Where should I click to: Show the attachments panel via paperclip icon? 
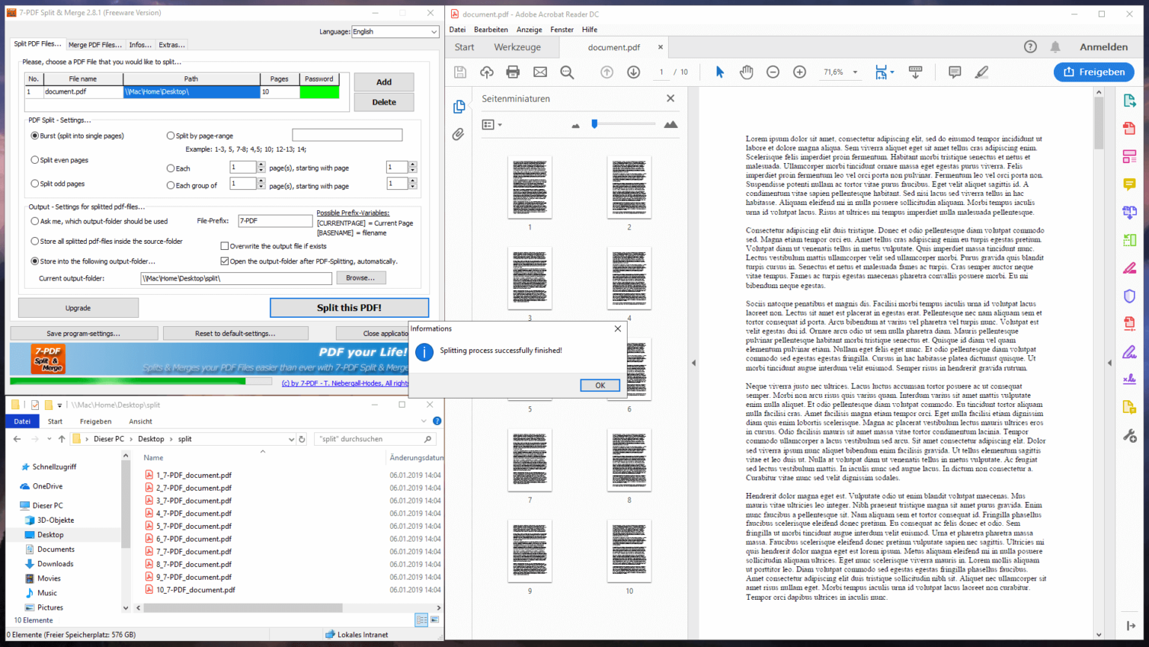[458, 134]
